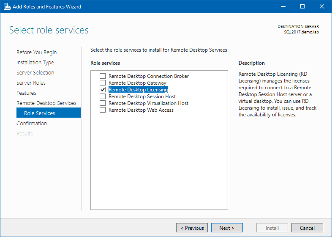332x237 pixels.
Task: Enable the Remote Desktop Gateway checkbox
Action: coord(102,83)
